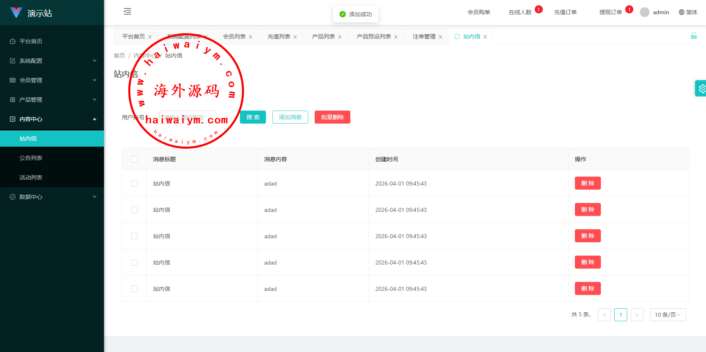The image size is (706, 352).
Task: Open the 10 条/页 page size dropdown
Action: pyautogui.click(x=667, y=315)
